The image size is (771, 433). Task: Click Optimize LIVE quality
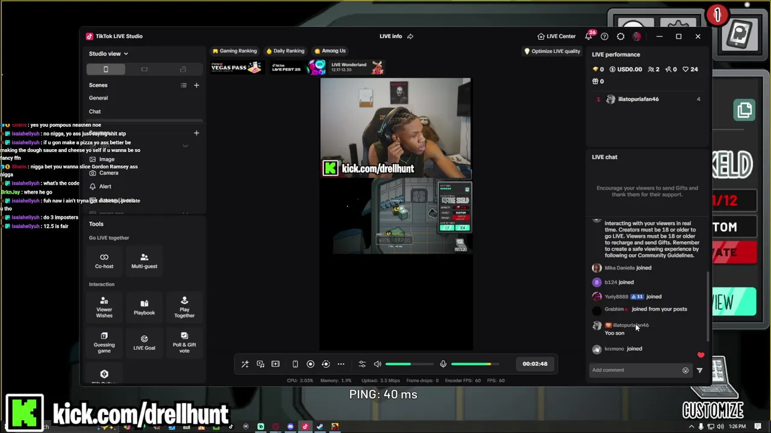point(552,51)
